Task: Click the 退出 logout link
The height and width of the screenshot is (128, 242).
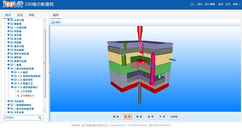Action: [200, 4]
